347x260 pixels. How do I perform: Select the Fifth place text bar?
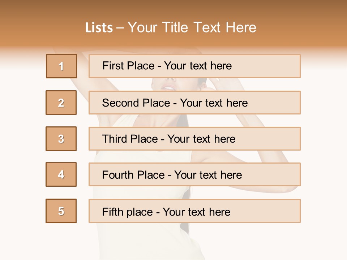194,211
